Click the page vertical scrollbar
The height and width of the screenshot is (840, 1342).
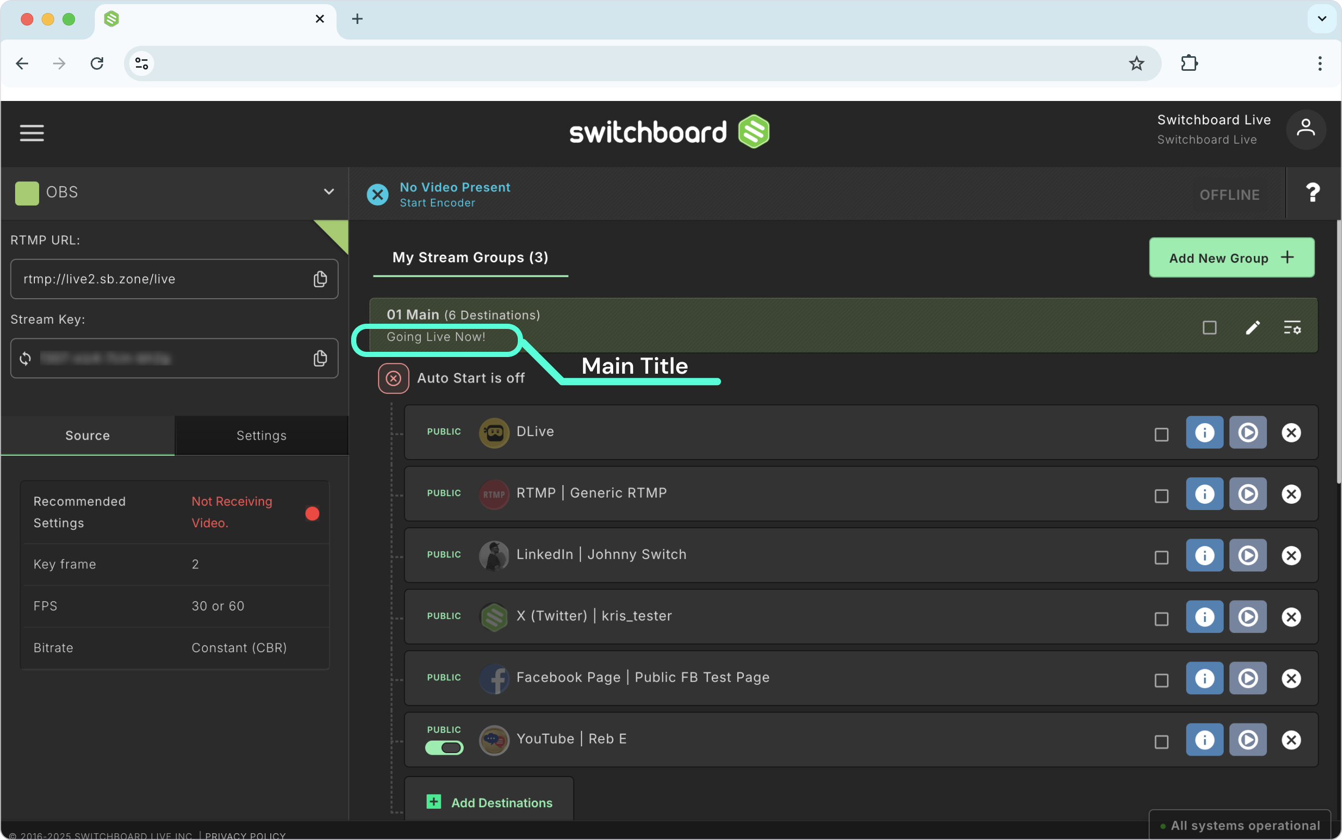tap(1338, 352)
